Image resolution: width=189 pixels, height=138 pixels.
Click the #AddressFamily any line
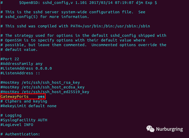coord(22,64)
